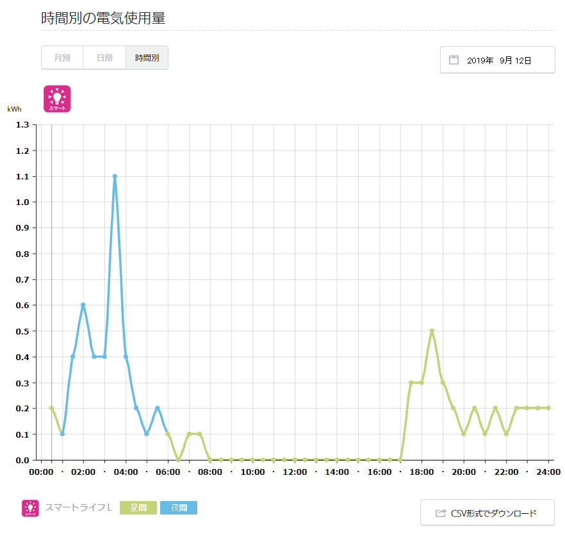The image size is (565, 535).
Task: Click the 0.2 kWh blue point at 05:30
Action: [158, 408]
